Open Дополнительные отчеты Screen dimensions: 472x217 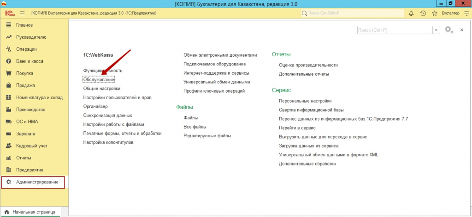pos(304,74)
